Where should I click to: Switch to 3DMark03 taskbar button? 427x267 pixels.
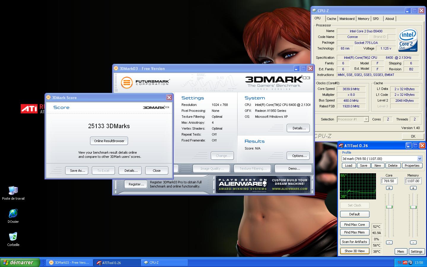[x=70, y=263]
